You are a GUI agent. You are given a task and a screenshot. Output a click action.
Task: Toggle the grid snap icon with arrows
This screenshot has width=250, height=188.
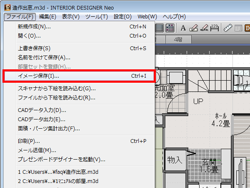pos(170,28)
